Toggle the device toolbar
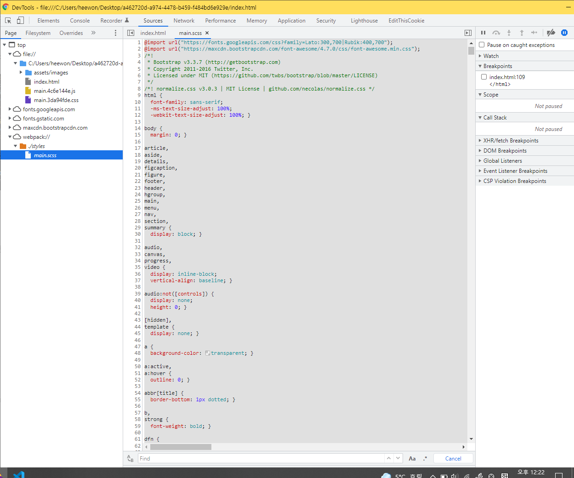The height and width of the screenshot is (478, 574). (x=19, y=20)
